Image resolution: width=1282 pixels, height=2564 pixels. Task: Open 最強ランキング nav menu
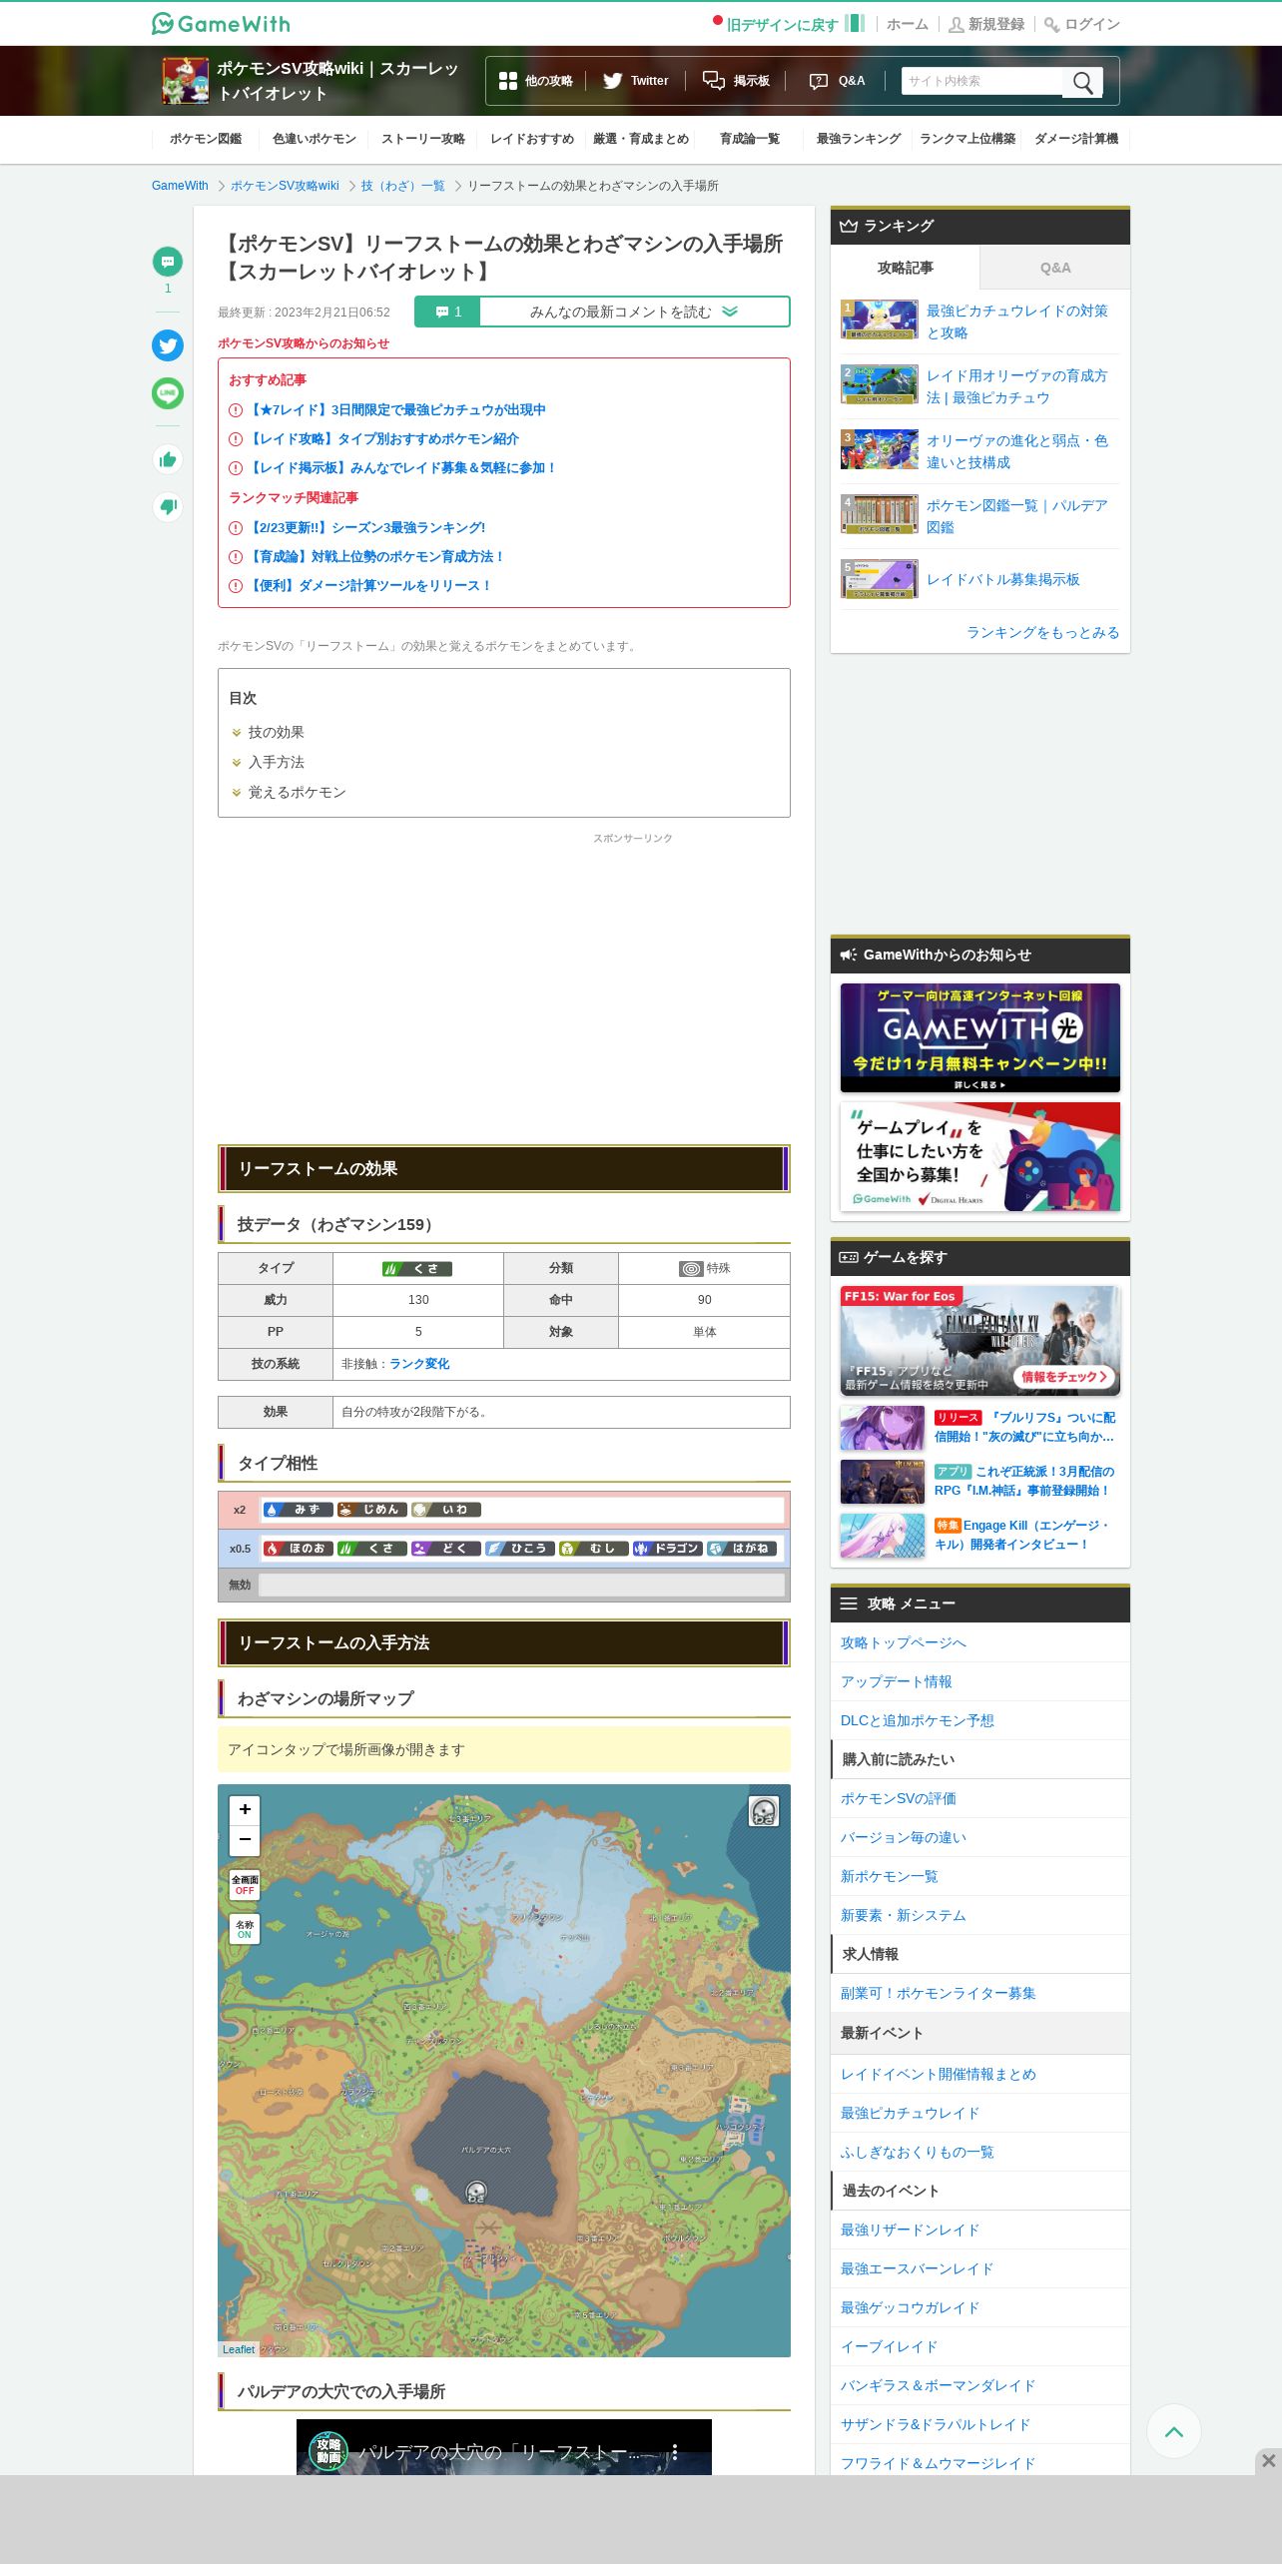tap(859, 139)
